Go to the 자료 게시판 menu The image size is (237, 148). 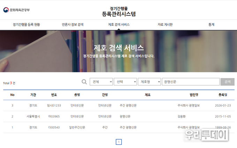click(x=165, y=25)
